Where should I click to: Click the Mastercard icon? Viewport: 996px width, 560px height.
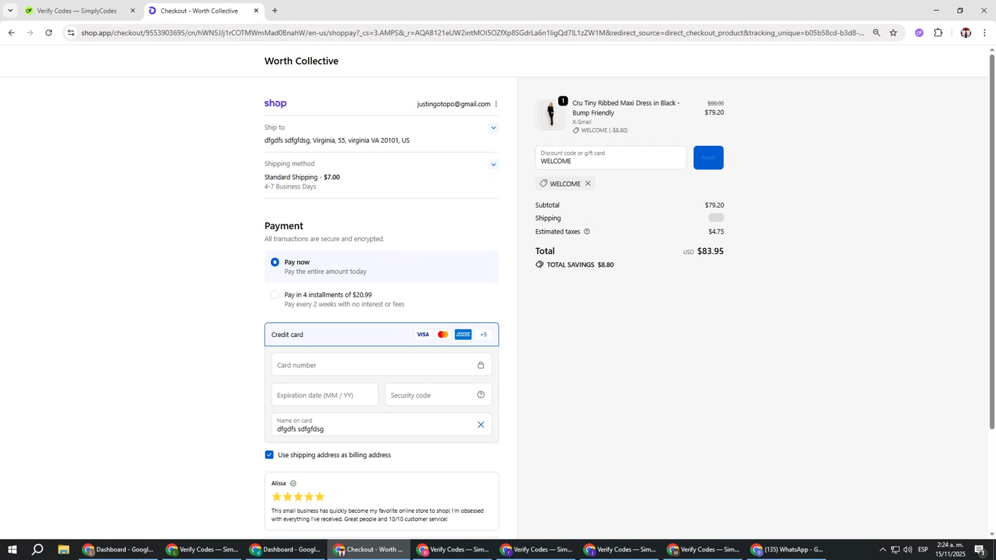point(443,335)
